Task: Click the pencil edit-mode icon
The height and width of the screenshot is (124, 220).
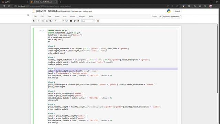Action: pos(160,17)
